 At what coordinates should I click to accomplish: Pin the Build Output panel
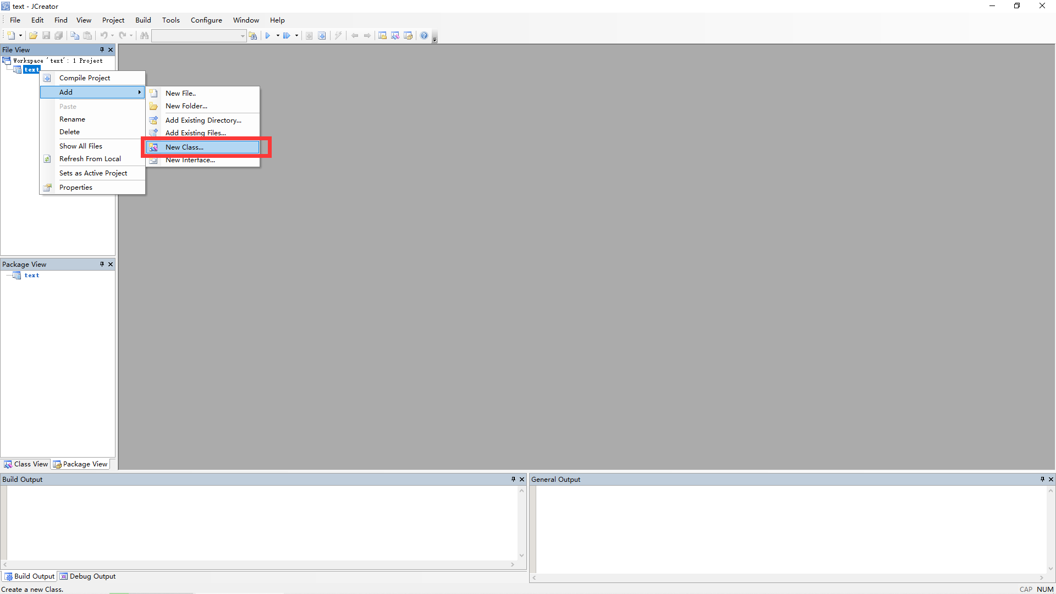pos(512,479)
